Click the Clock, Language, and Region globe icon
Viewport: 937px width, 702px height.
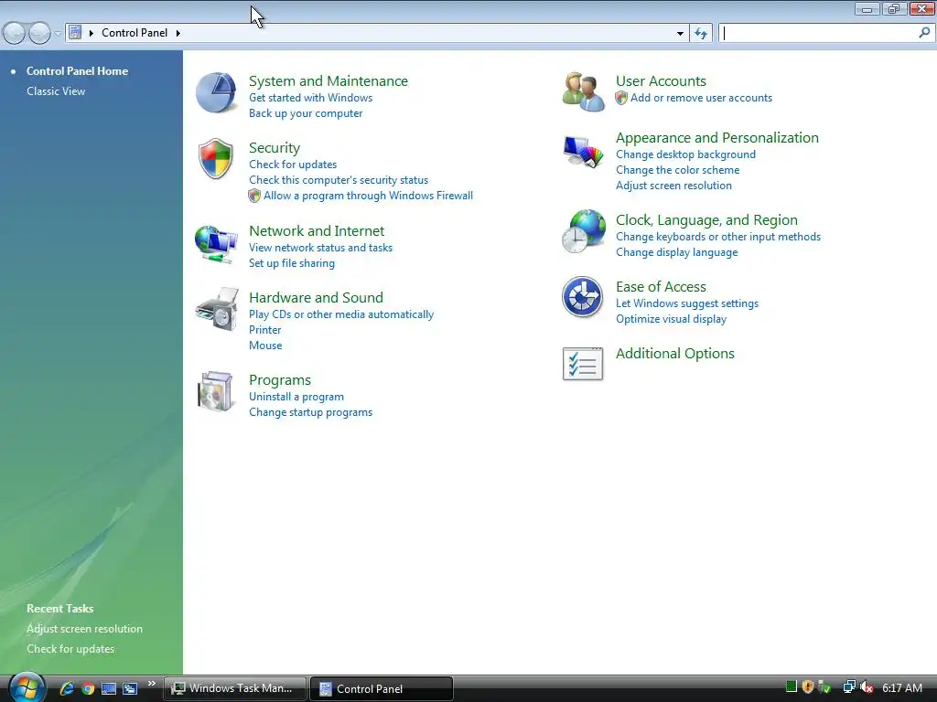click(x=584, y=231)
